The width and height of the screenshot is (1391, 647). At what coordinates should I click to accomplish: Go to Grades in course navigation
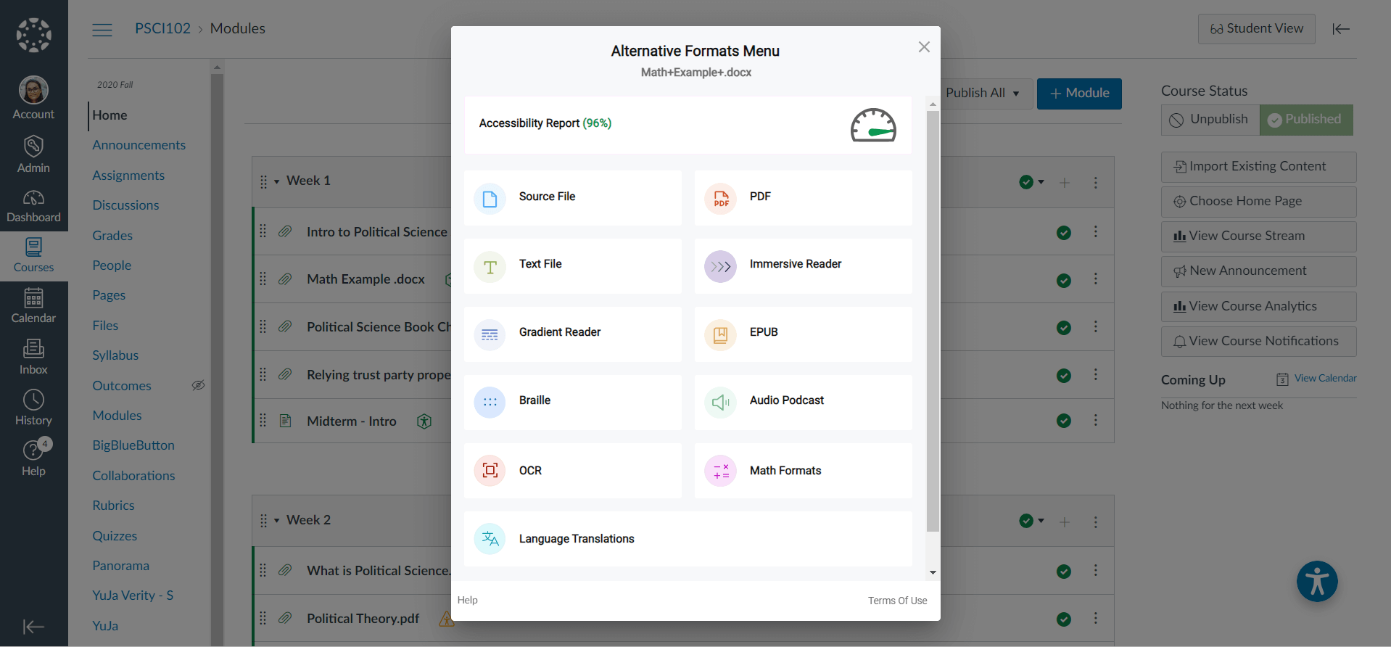tap(112, 236)
